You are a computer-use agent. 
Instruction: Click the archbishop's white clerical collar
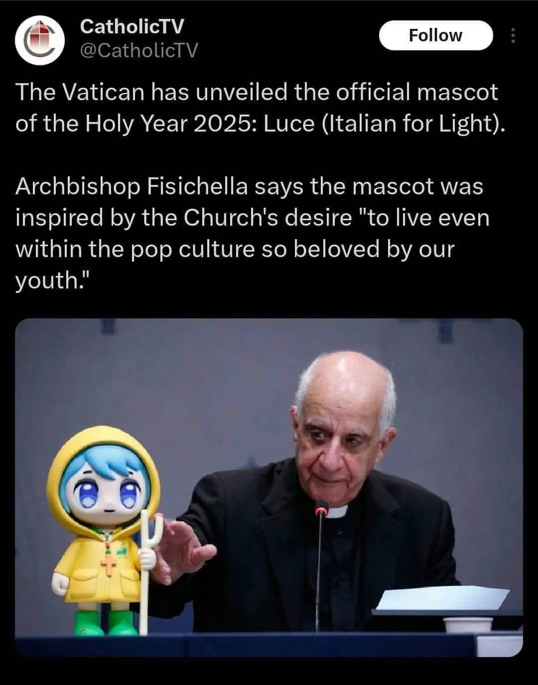[338, 511]
